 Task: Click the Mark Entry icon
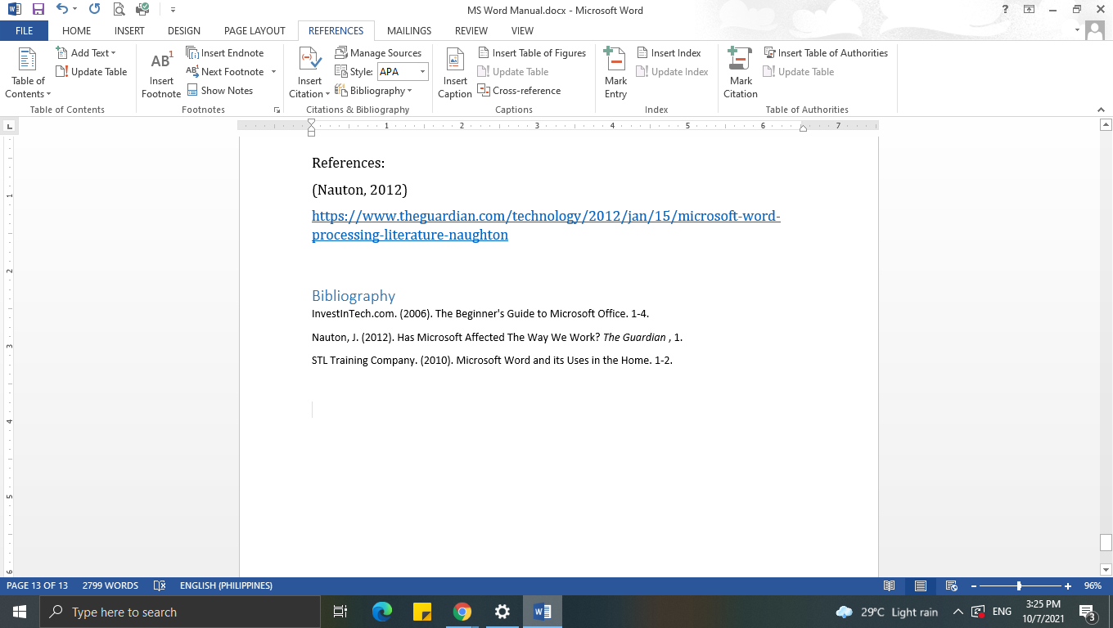pos(615,74)
